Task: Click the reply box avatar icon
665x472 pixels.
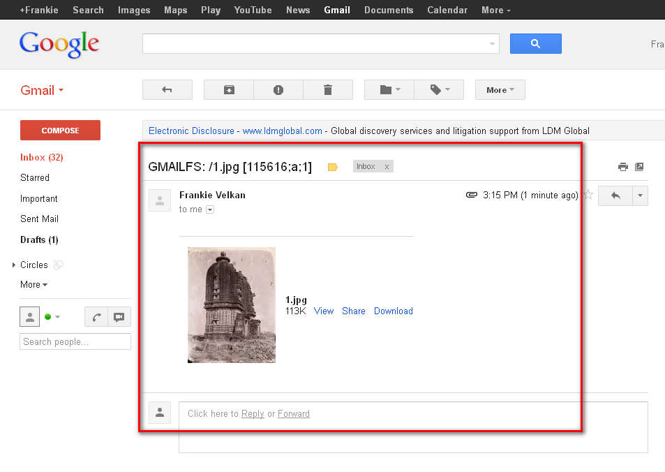Action: coord(160,413)
